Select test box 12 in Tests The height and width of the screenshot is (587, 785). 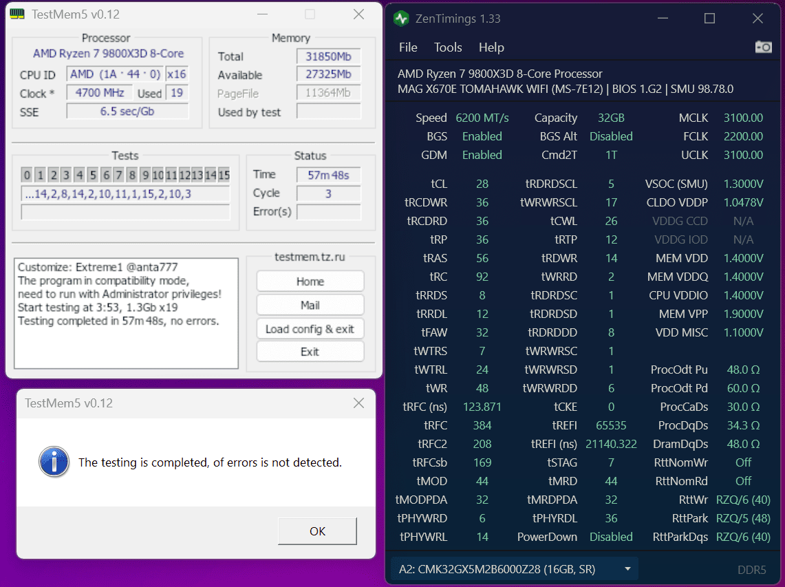184,175
